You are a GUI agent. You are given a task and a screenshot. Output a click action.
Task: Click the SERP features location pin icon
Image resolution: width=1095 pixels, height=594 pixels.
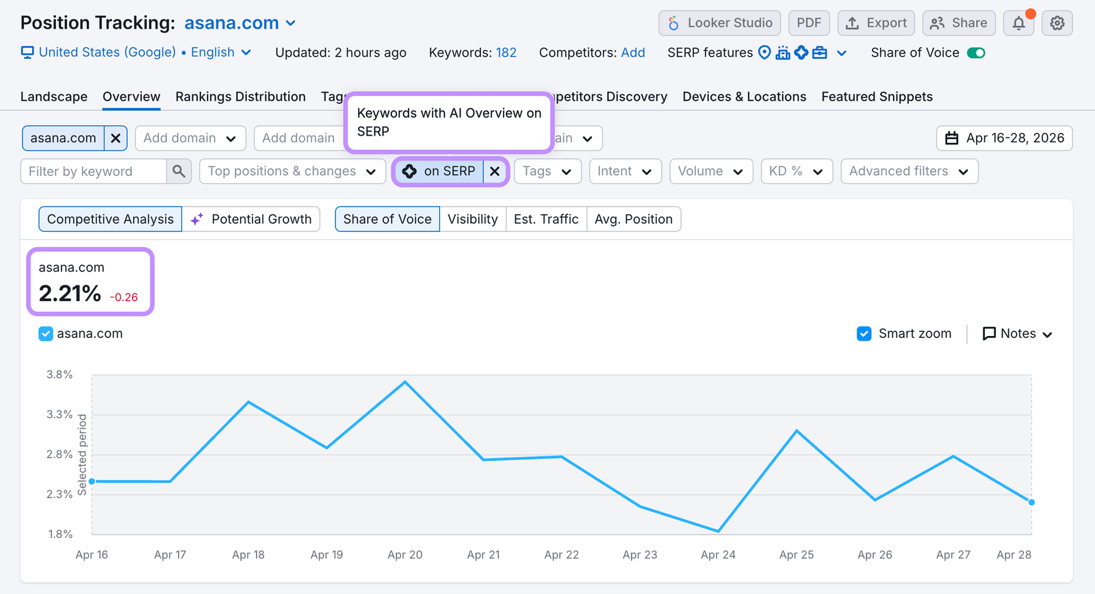764,53
